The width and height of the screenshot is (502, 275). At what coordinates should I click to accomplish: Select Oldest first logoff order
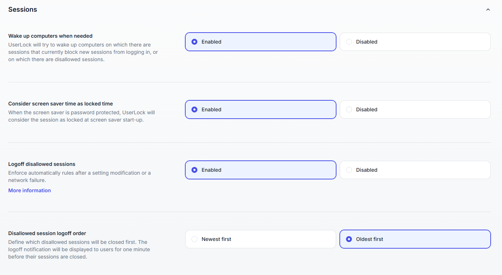pos(415,239)
